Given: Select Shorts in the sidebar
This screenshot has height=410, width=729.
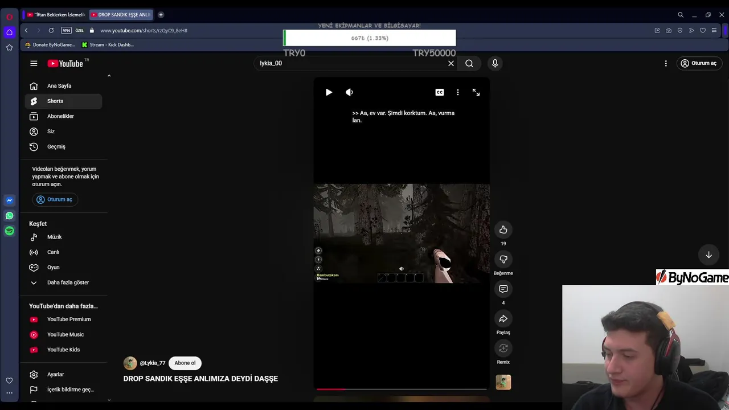Looking at the screenshot, I should (63, 101).
